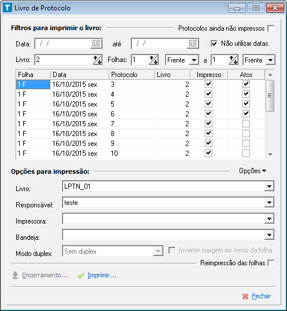Click the table's vertical scrollbar thumb
The height and width of the screenshot is (311, 287).
[270, 96]
